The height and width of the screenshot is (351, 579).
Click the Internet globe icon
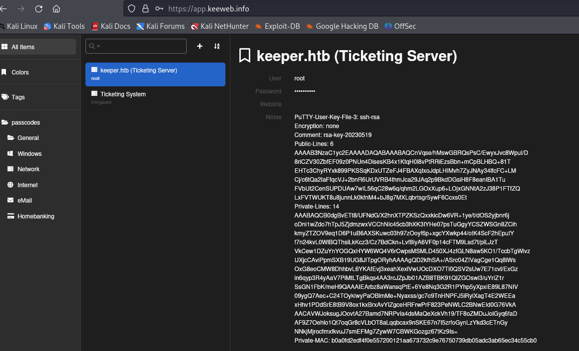[x=10, y=185]
